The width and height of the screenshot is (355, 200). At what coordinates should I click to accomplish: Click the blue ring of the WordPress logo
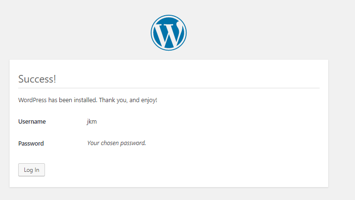tap(169, 16)
